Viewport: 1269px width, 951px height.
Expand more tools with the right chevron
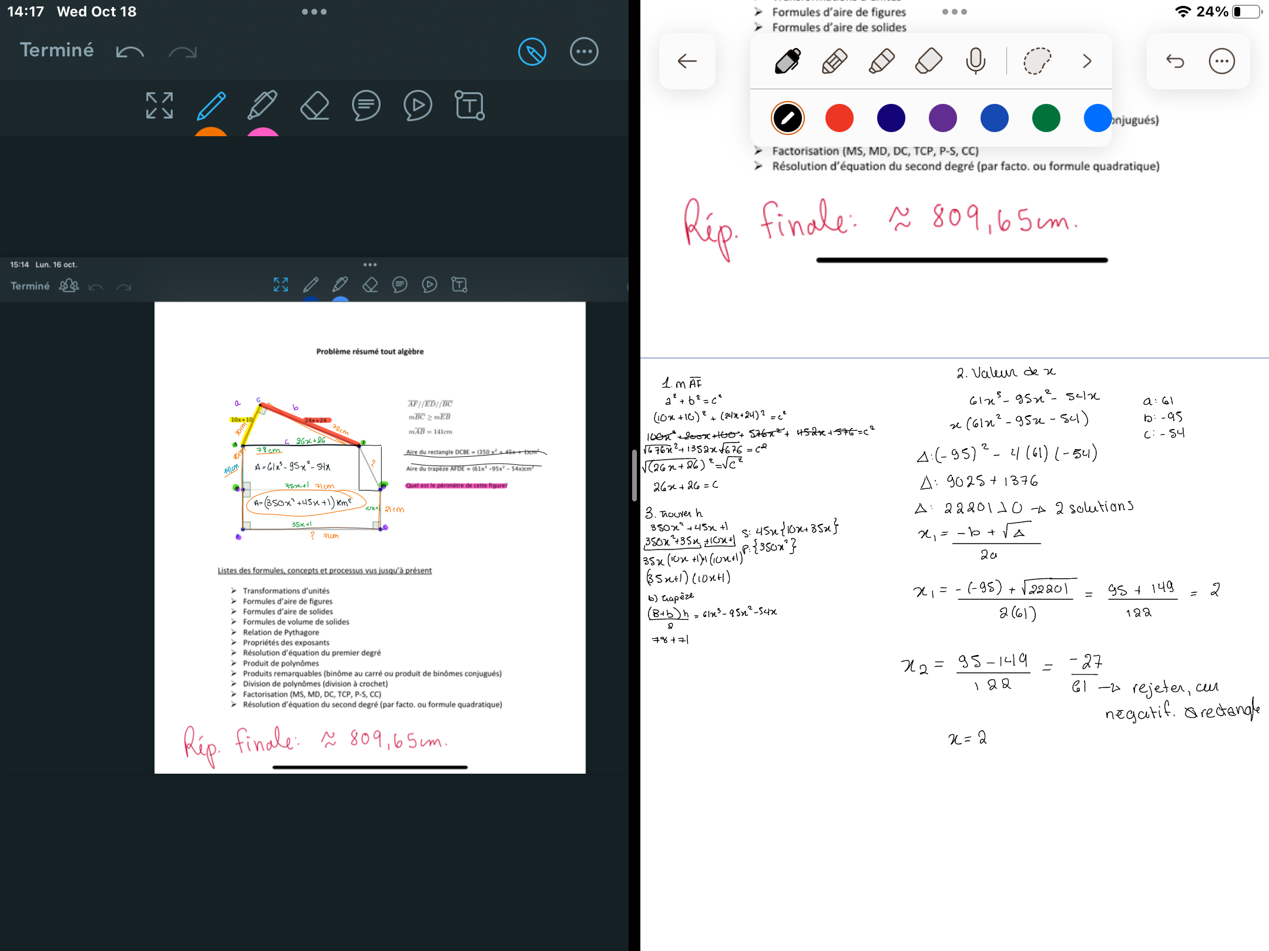1087,61
